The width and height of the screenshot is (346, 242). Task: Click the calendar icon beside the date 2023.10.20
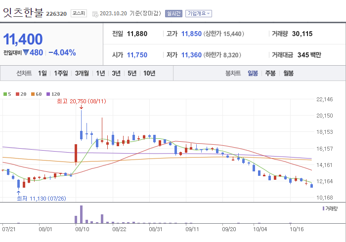[x=95, y=14]
